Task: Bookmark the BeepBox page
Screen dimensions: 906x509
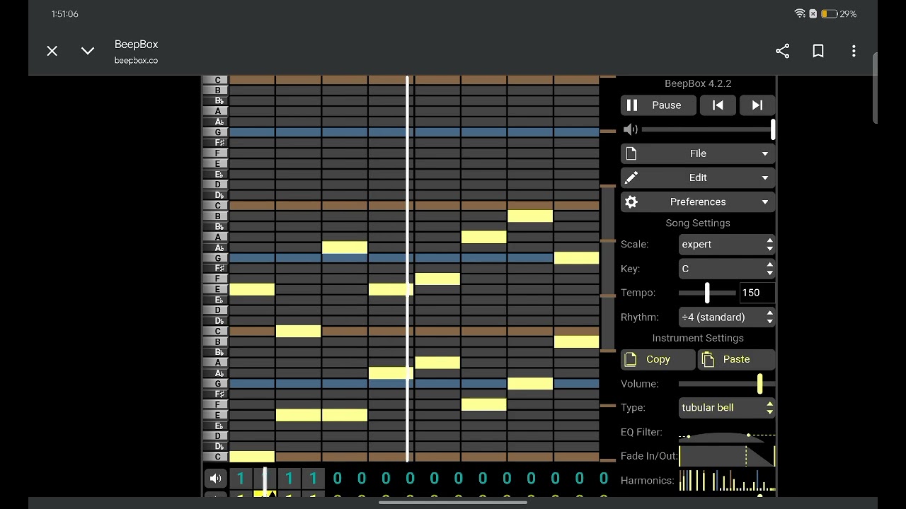Action: tap(818, 51)
